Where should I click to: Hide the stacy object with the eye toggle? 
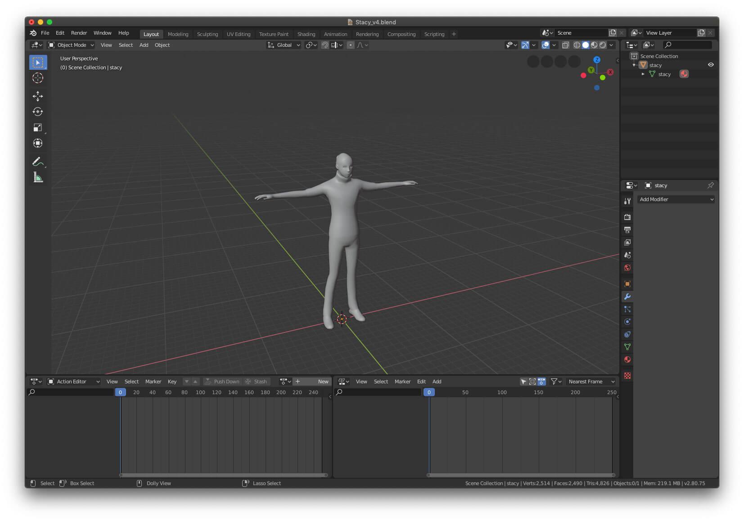click(x=711, y=65)
